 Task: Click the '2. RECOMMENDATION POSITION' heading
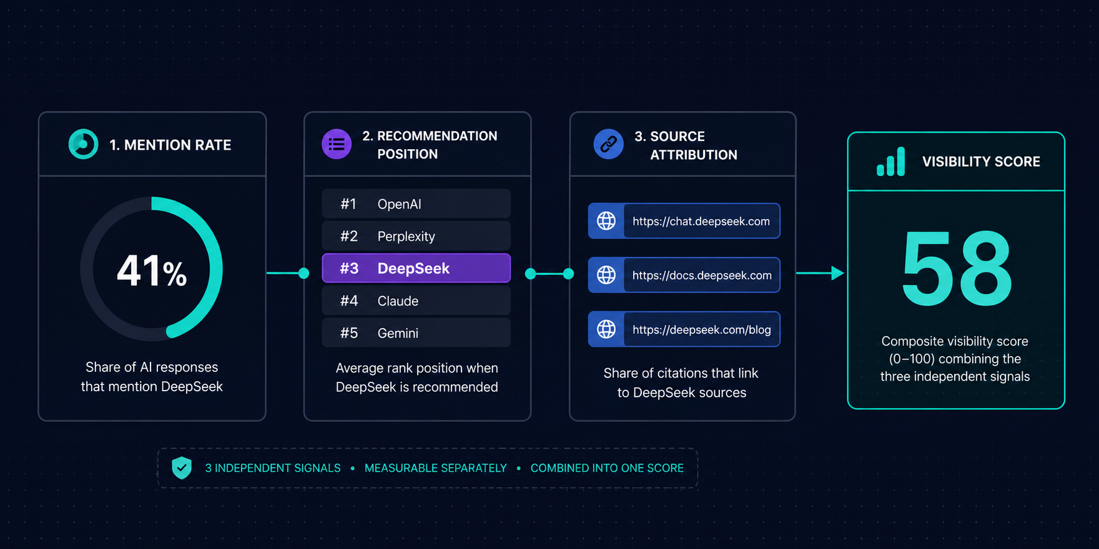[x=430, y=145]
